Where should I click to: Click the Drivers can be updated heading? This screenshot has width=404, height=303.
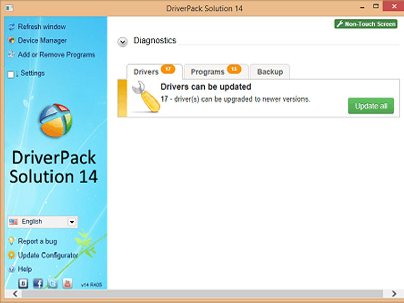[x=206, y=87]
